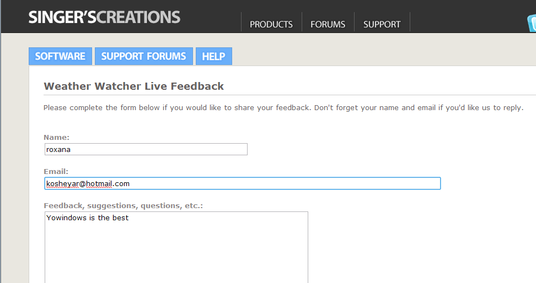Image resolution: width=536 pixels, height=283 pixels.
Task: Switch to the SOFTWARE tab
Action: pyautogui.click(x=60, y=56)
